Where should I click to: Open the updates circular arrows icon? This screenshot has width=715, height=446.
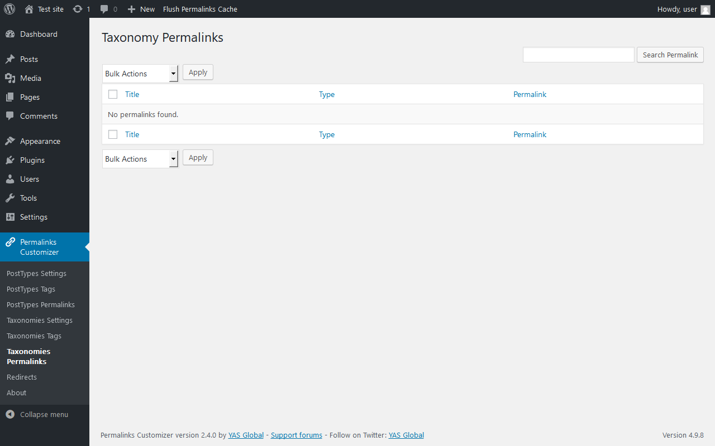pos(78,9)
